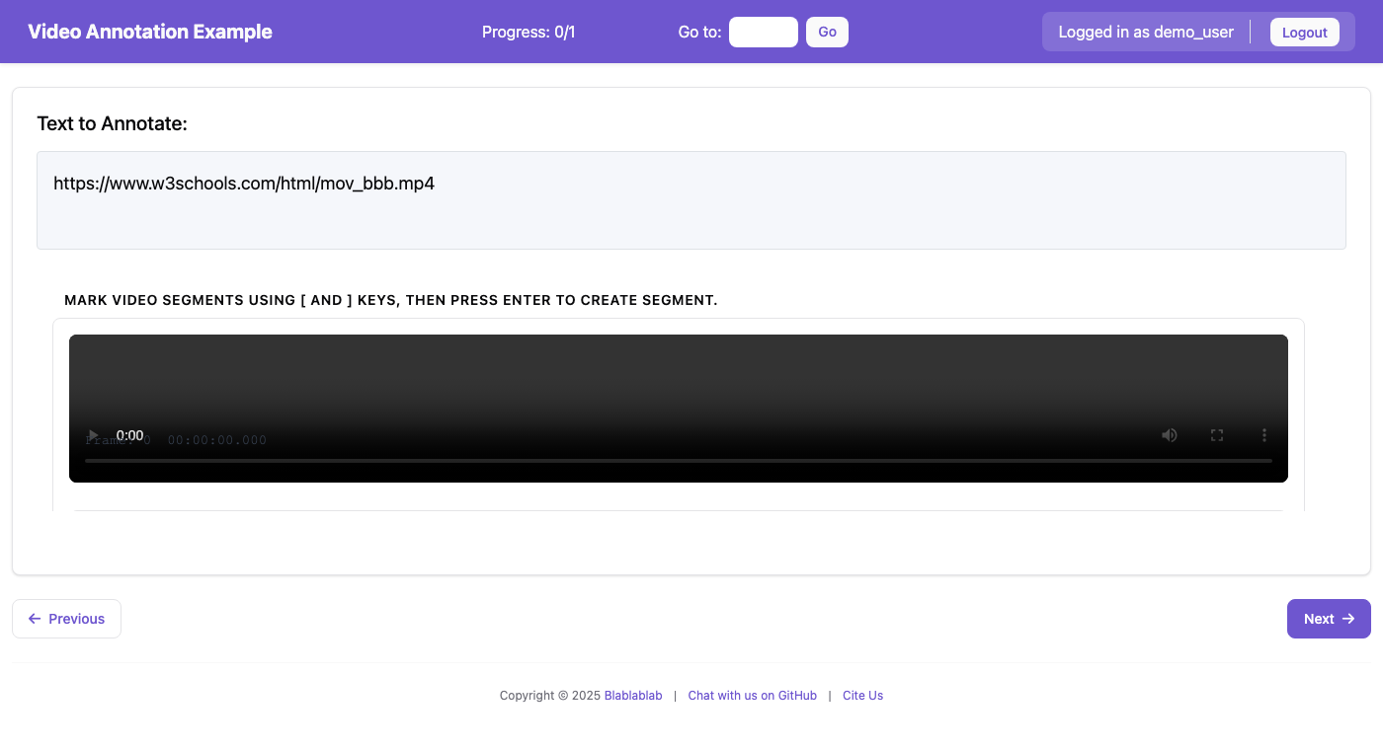Click the video progress seek bar
Viewport: 1383px width, 751px height.
[x=679, y=461]
